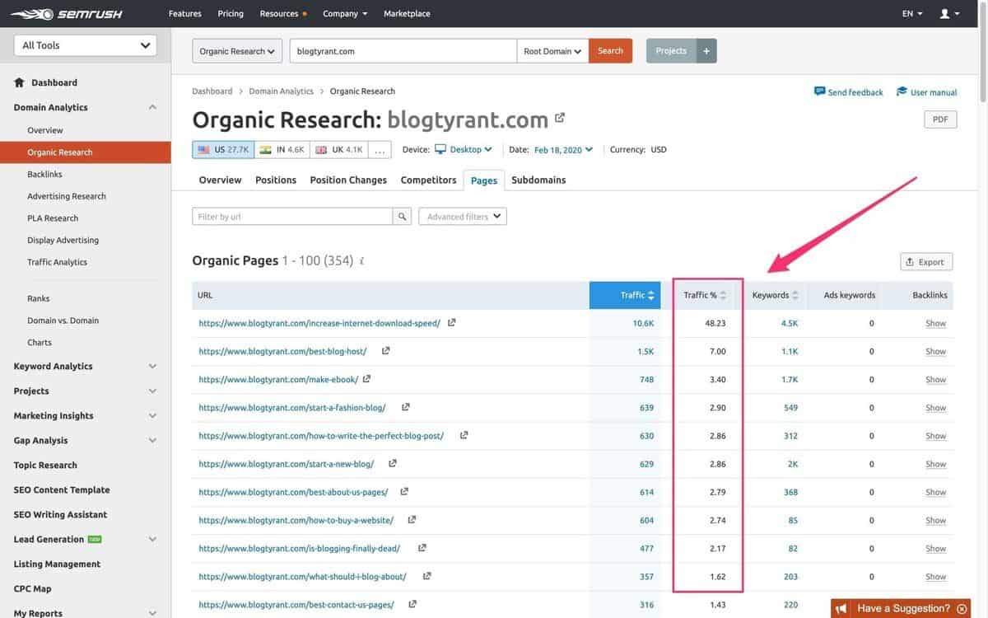
Task: Open the Advanced filters dropdown
Action: tap(463, 217)
